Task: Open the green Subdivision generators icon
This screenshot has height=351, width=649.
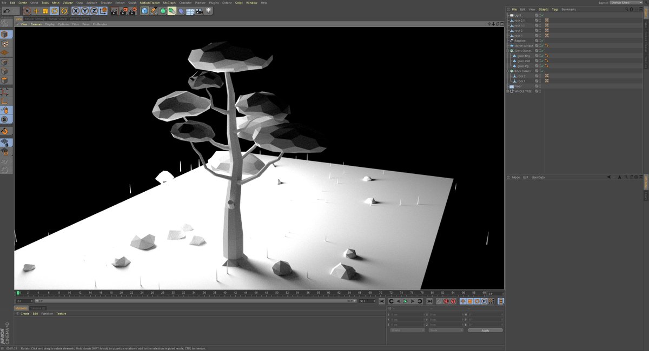Action: pyautogui.click(x=163, y=11)
